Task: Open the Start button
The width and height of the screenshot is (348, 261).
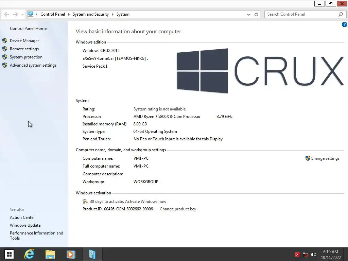Action: [x=9, y=254]
